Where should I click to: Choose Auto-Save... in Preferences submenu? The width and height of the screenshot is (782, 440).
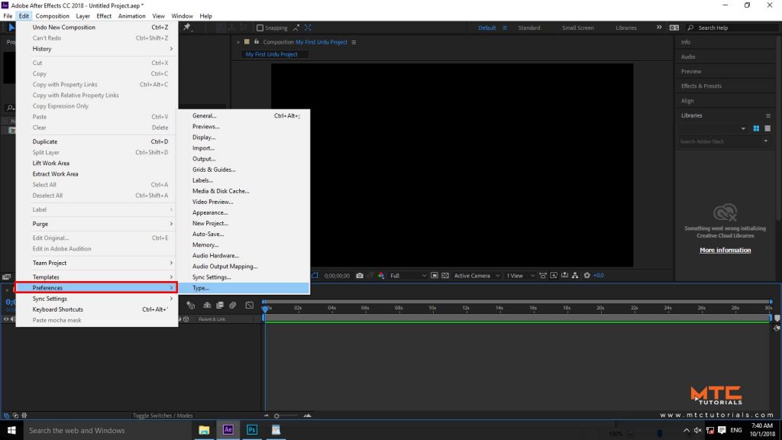click(244, 234)
